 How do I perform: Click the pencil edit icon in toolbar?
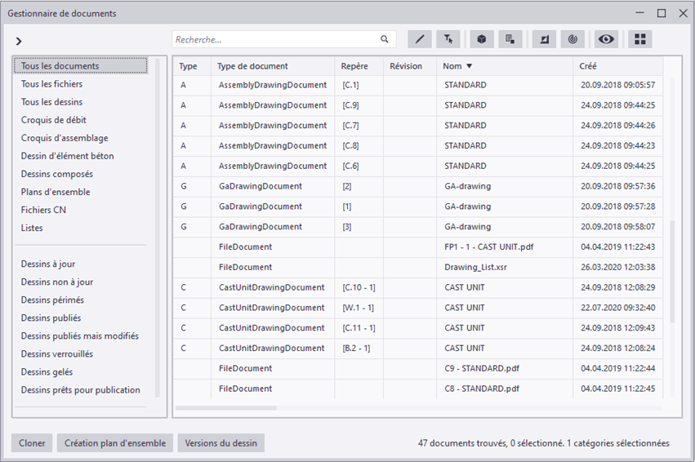pyautogui.click(x=420, y=39)
